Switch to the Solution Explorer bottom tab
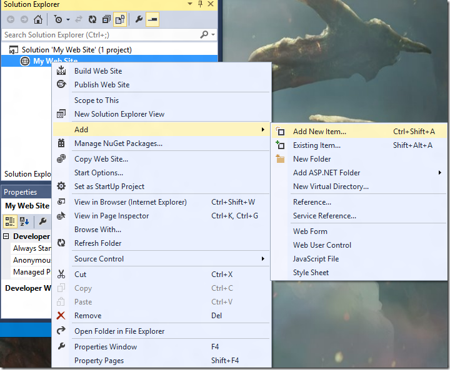 pos(27,174)
